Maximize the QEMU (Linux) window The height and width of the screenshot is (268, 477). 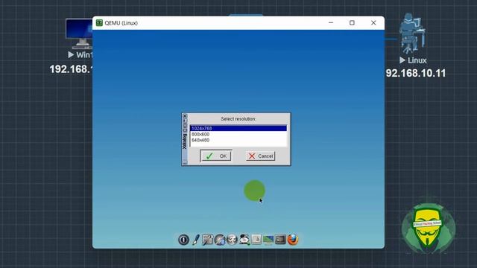pyautogui.click(x=352, y=23)
